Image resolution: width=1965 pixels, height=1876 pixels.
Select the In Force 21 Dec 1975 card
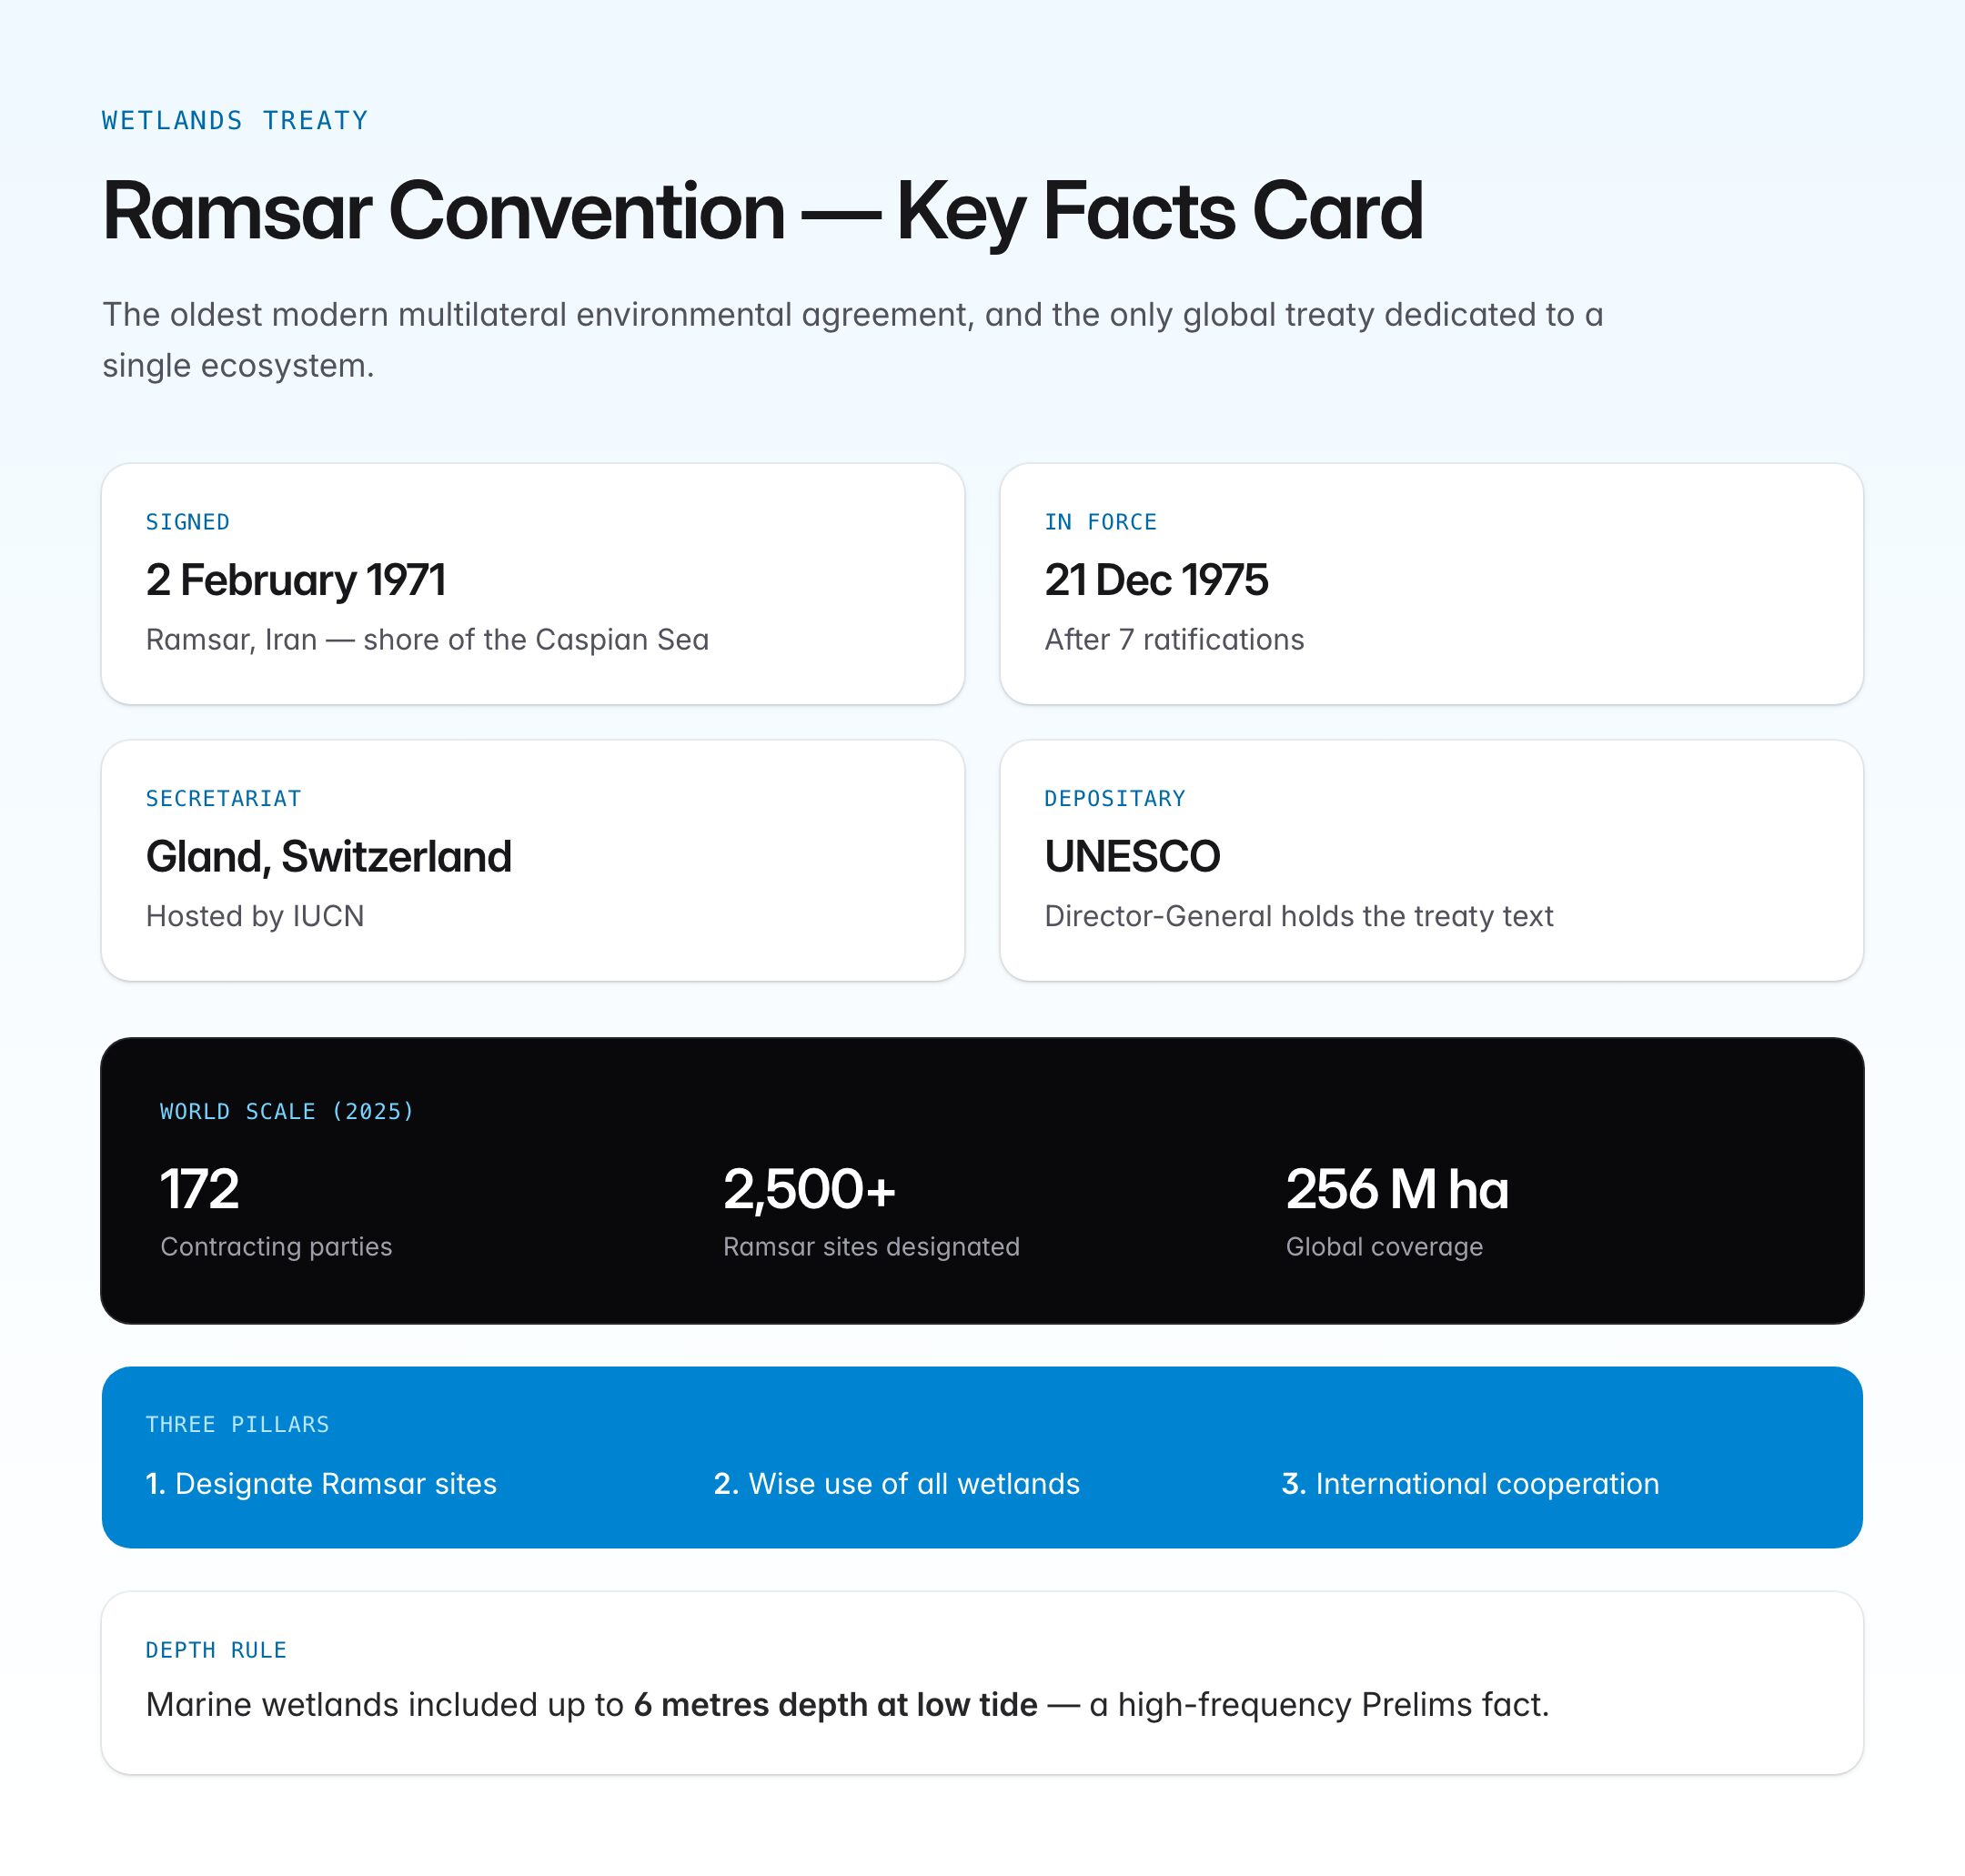pos(1430,583)
